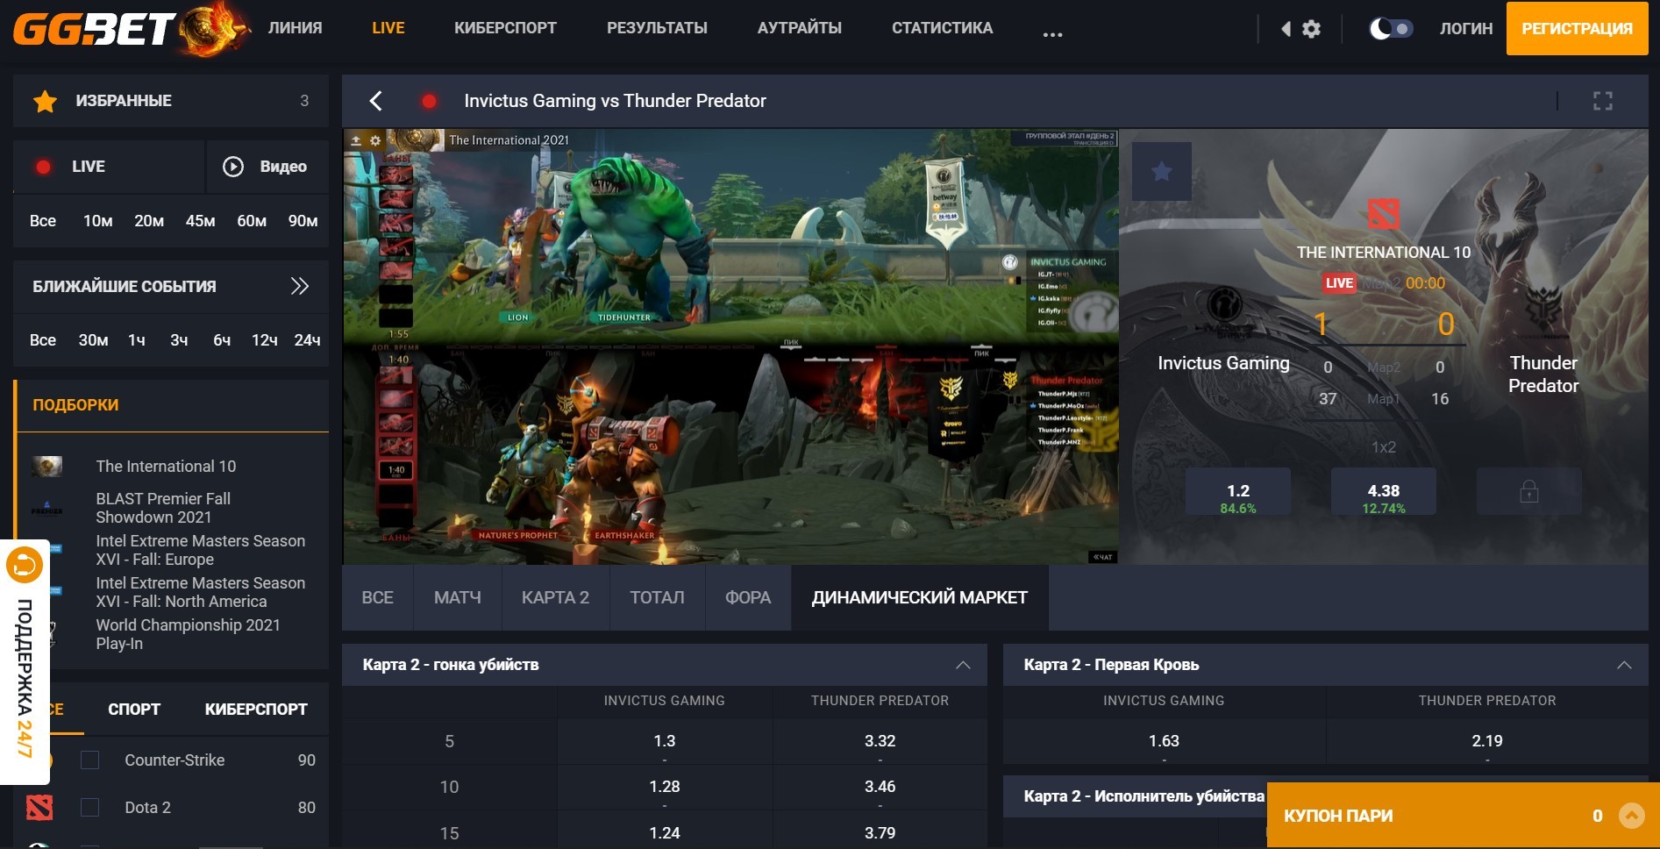Open ИЗБРАННЫЕ favorites star in sidebar

coord(45,101)
